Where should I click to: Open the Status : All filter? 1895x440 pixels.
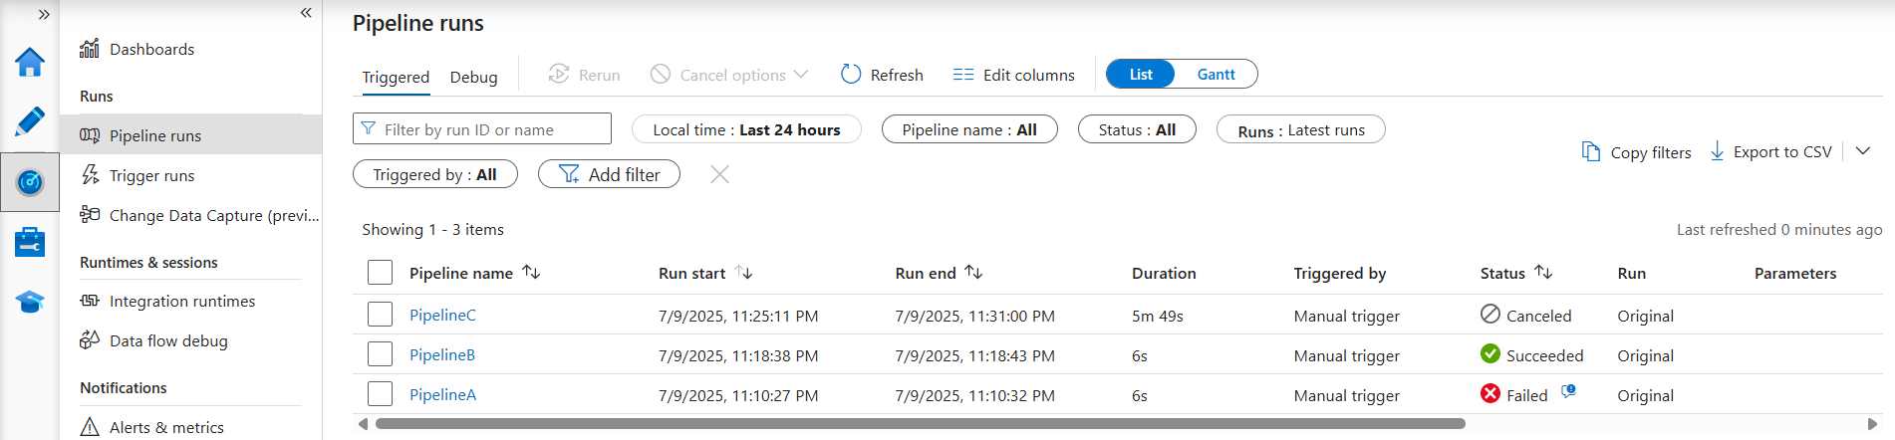tap(1137, 129)
